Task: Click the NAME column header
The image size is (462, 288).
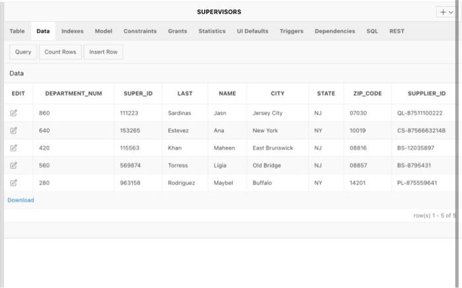Action: [x=227, y=93]
